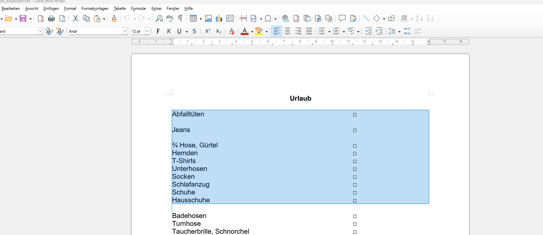The height and width of the screenshot is (235, 543).
Task: Click the underline U button
Action: 179,31
